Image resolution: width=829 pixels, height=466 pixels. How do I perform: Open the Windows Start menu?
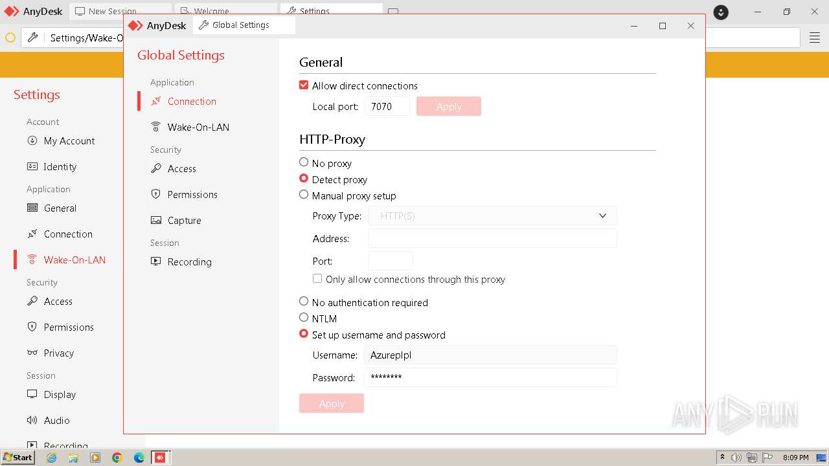point(17,458)
